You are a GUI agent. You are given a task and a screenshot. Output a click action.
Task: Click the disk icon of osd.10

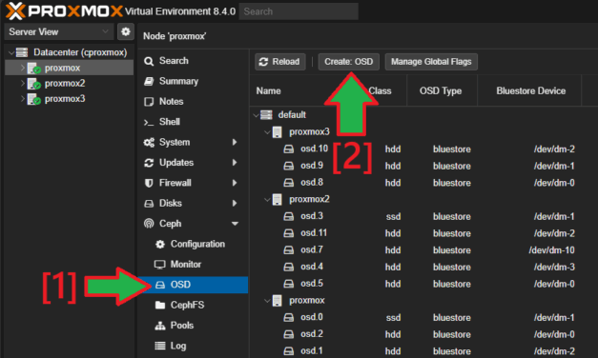pos(289,149)
